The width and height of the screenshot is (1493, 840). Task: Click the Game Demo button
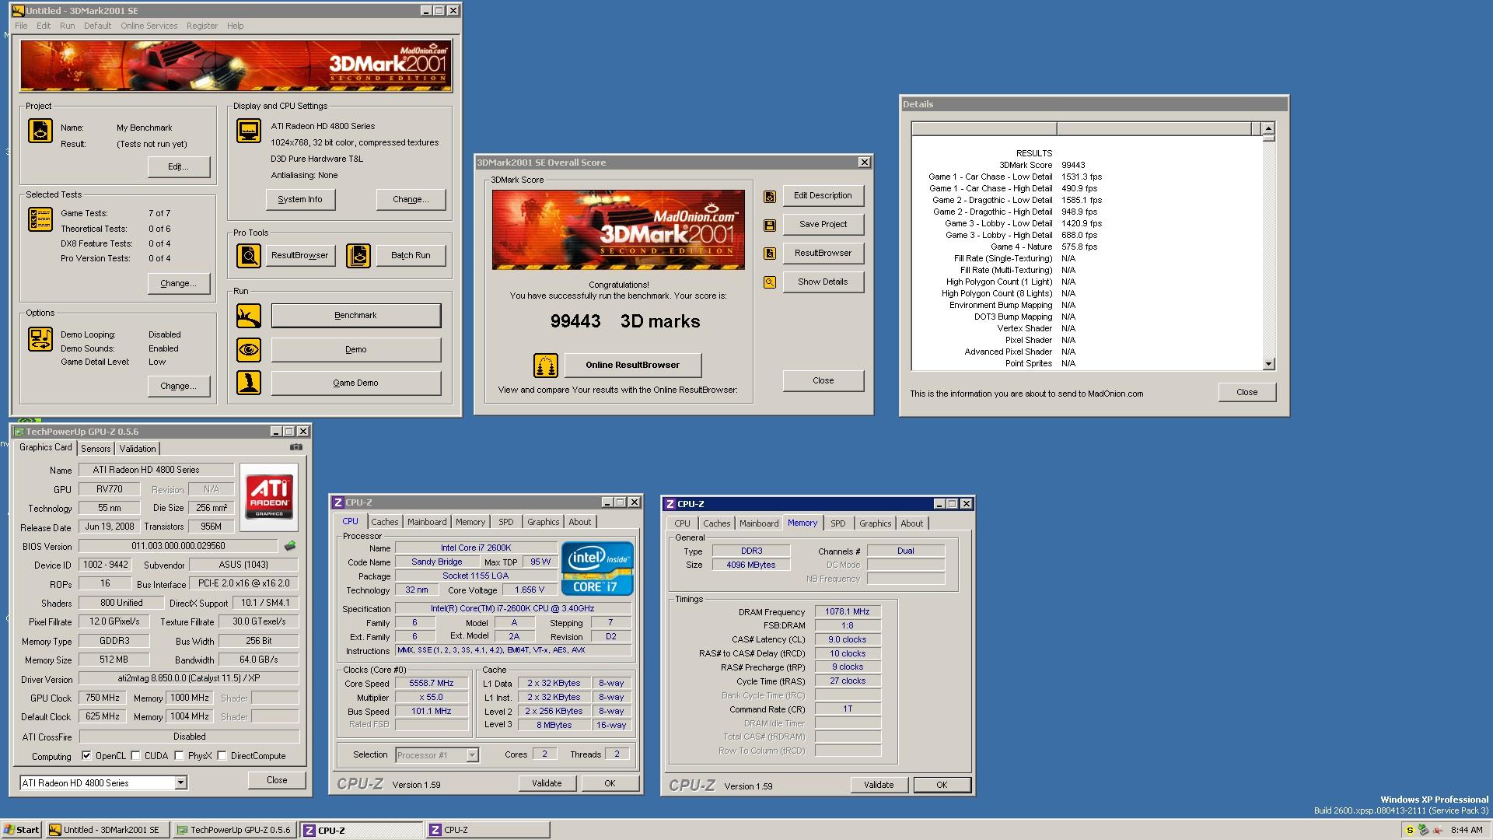point(355,383)
